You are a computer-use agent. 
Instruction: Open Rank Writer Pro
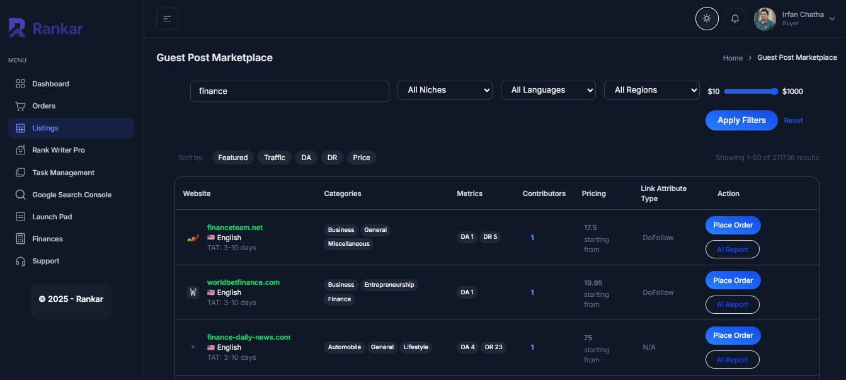point(59,150)
